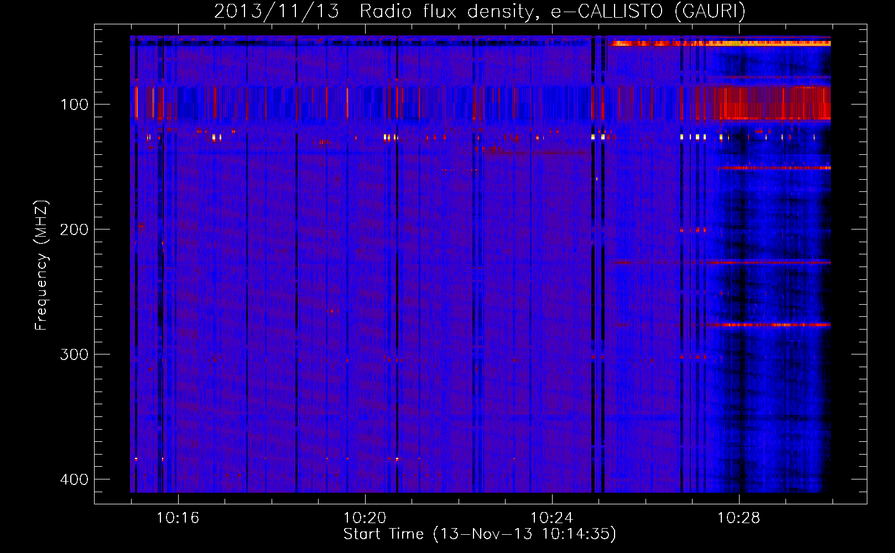Click the 'Start Time (13-Nov-13 10:14:35)' x-axis label

tap(480, 534)
